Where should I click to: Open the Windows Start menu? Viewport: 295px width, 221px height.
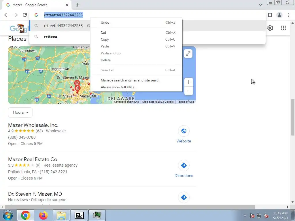pos(7,215)
